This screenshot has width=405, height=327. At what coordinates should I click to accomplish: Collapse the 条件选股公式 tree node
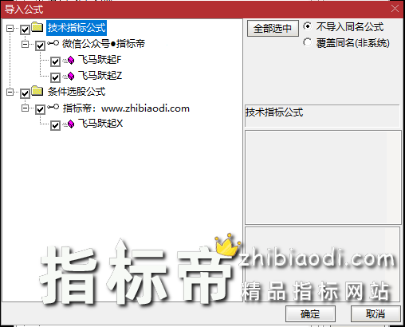(x=10, y=92)
